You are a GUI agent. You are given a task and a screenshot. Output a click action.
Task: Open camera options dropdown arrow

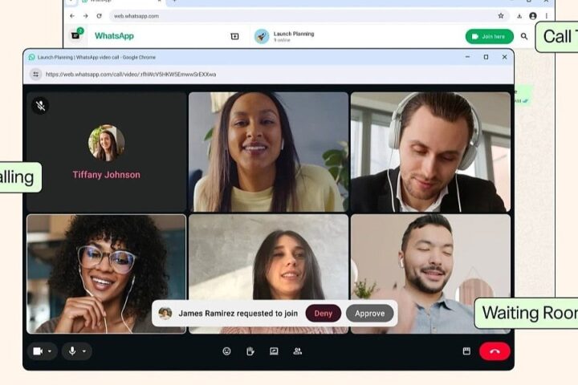pyautogui.click(x=50, y=351)
